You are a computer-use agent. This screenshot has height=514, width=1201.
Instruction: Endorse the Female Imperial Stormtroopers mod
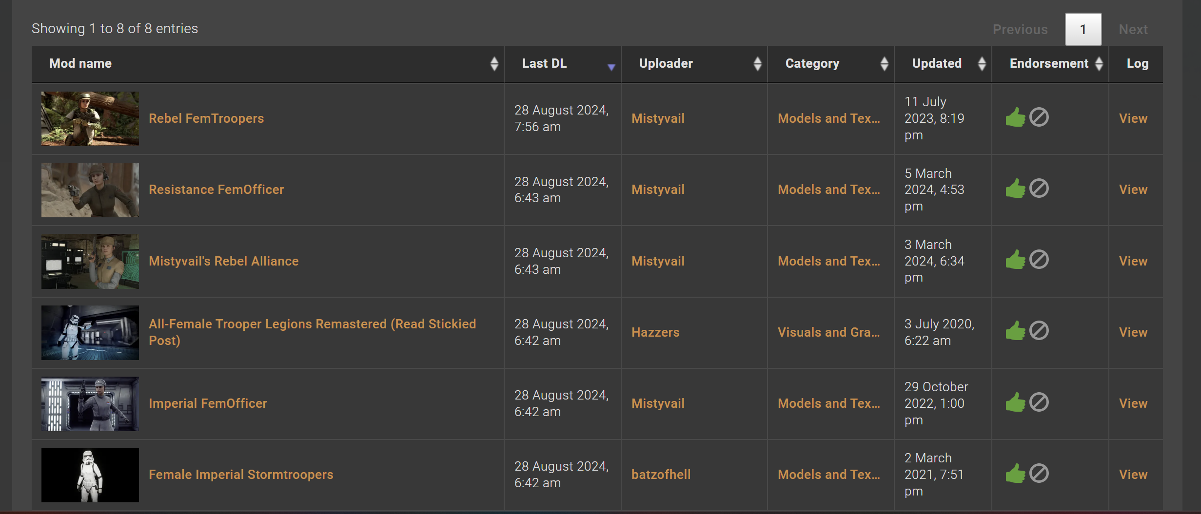[x=1015, y=474]
